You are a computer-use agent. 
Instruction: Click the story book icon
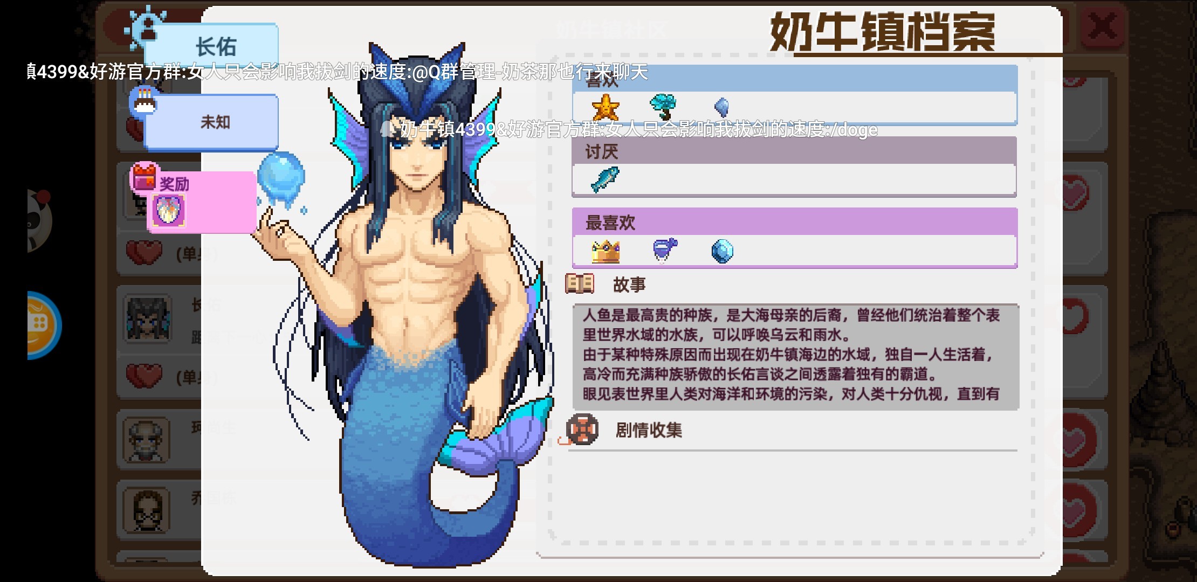point(580,283)
